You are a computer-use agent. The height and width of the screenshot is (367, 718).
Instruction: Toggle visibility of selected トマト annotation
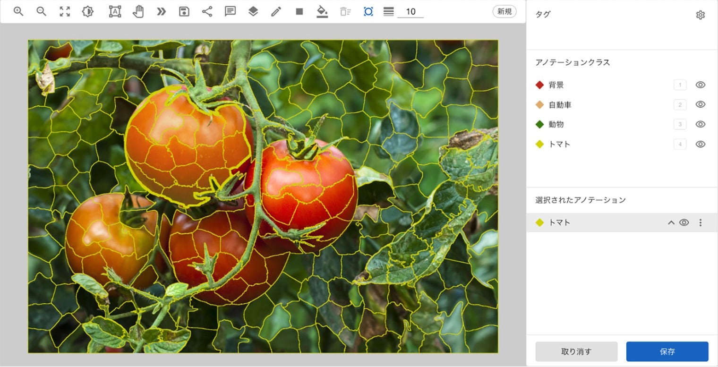click(x=684, y=222)
